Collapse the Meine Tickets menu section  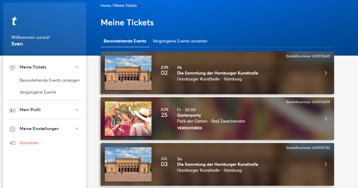[77, 67]
